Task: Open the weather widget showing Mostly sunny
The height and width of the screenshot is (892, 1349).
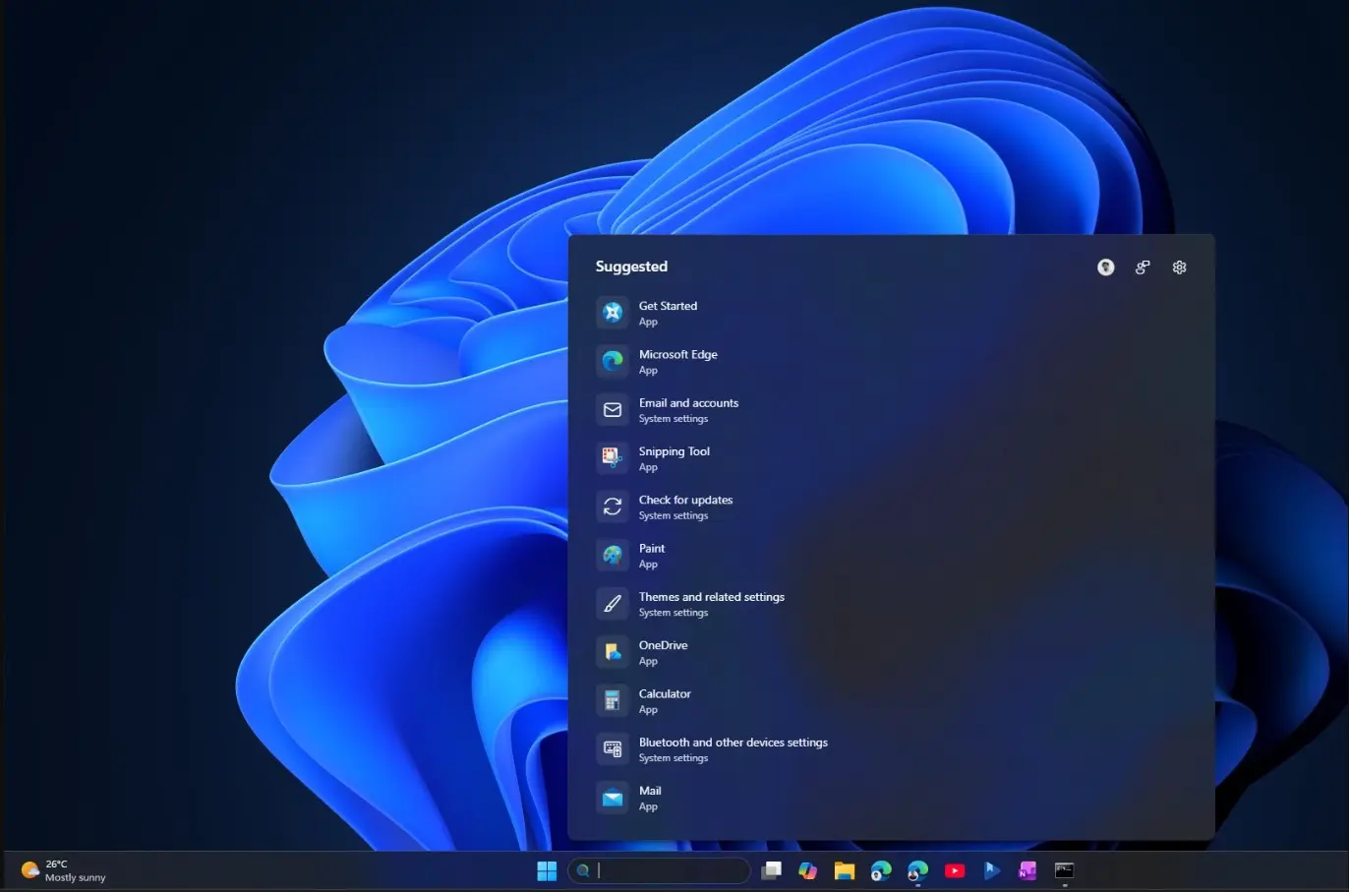Action: (64, 870)
